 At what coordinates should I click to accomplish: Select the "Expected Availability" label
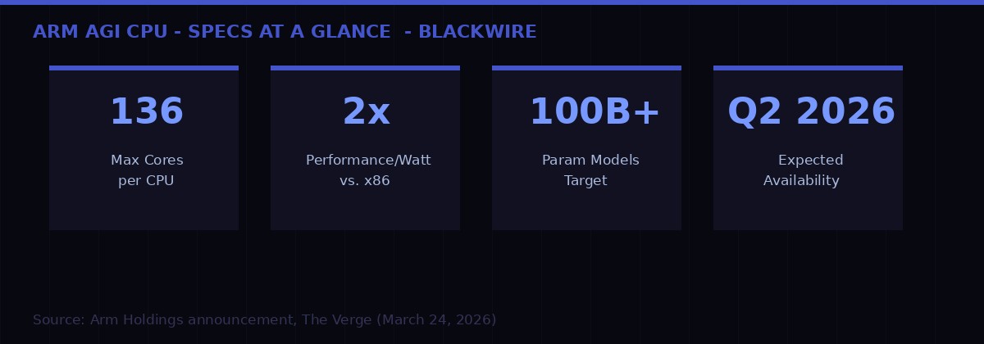(x=805, y=170)
